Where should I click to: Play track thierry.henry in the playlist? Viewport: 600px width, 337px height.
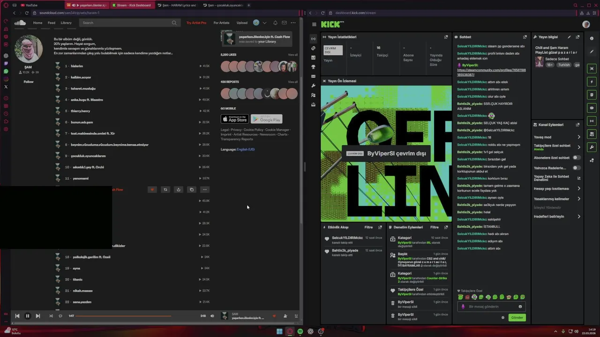coord(80,111)
